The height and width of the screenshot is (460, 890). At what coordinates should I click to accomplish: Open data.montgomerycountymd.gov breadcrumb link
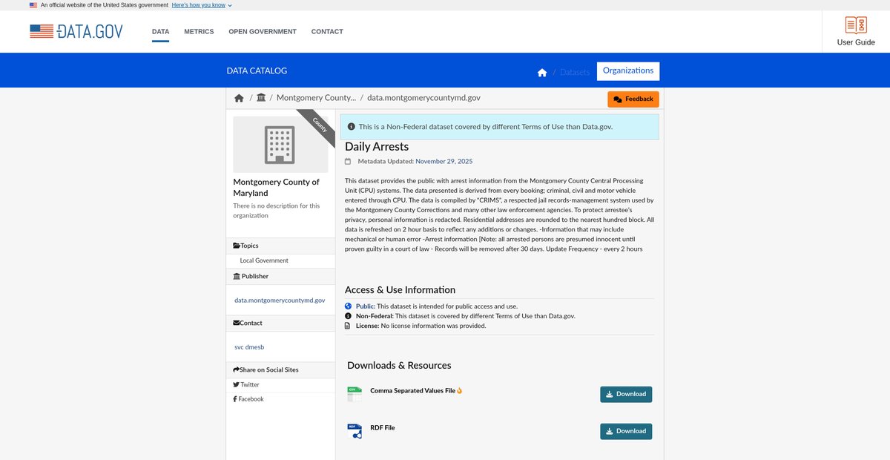tap(423, 98)
